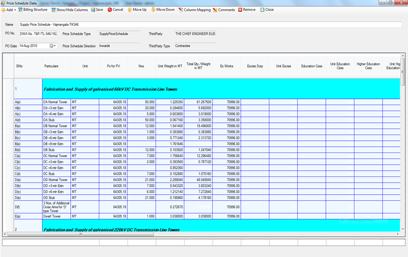Select the DA Normal Tower row cell
Screen dimensions: 408x257
pyautogui.click(x=56, y=102)
